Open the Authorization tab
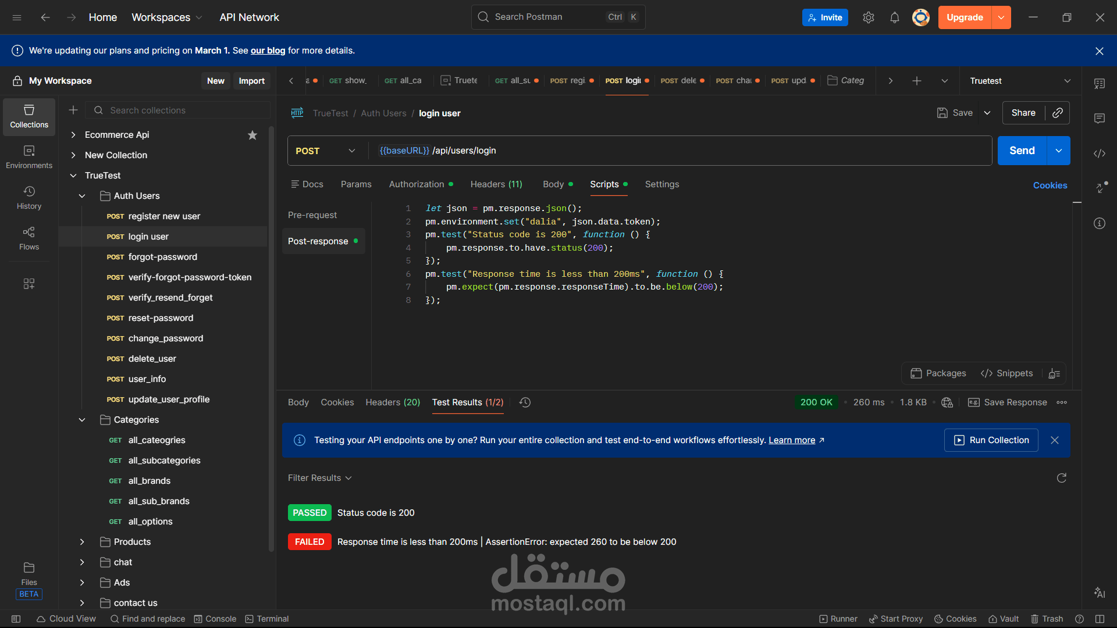This screenshot has width=1117, height=628. click(x=416, y=184)
